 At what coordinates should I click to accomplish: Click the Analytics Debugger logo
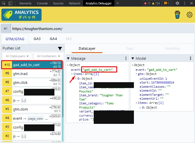21,15
